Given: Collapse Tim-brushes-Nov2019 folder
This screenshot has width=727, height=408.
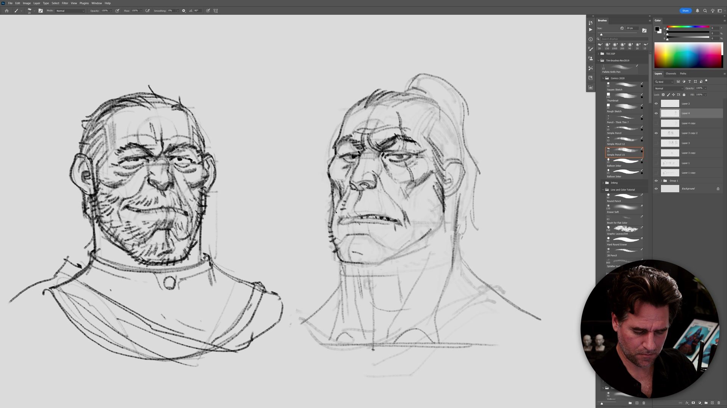Looking at the screenshot, I should pos(599,60).
